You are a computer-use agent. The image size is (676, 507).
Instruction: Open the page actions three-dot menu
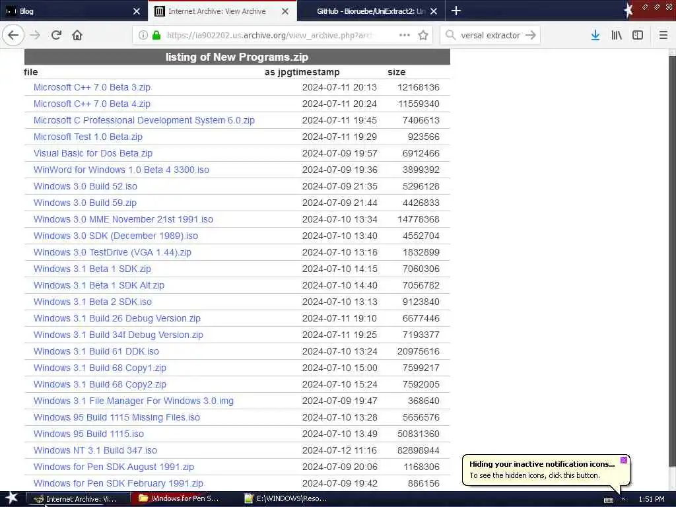coord(405,35)
